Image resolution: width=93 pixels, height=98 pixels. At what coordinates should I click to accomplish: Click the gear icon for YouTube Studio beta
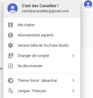(11, 45)
